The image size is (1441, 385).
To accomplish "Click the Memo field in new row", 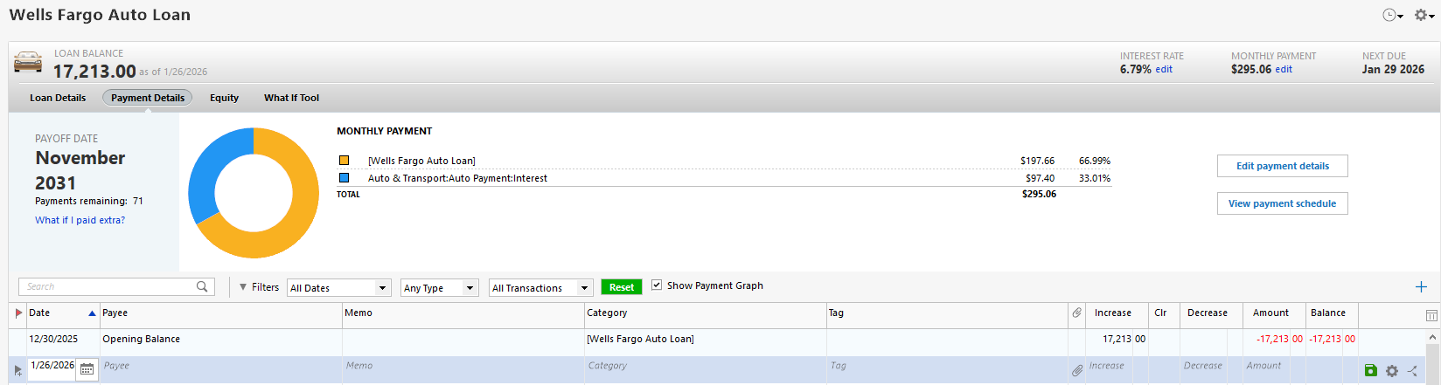I will pos(463,368).
